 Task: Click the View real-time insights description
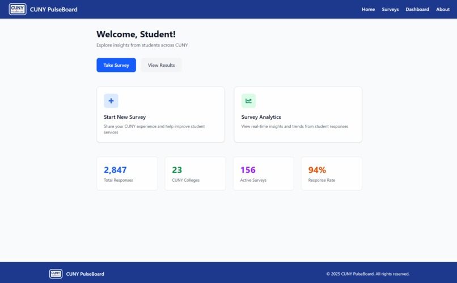tap(295, 127)
